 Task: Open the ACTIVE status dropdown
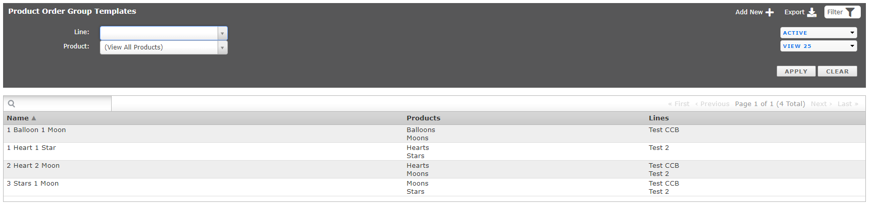[x=819, y=33]
